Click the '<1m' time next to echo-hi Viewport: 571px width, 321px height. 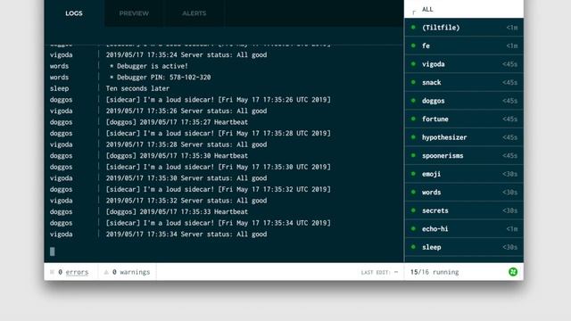pyautogui.click(x=512, y=229)
